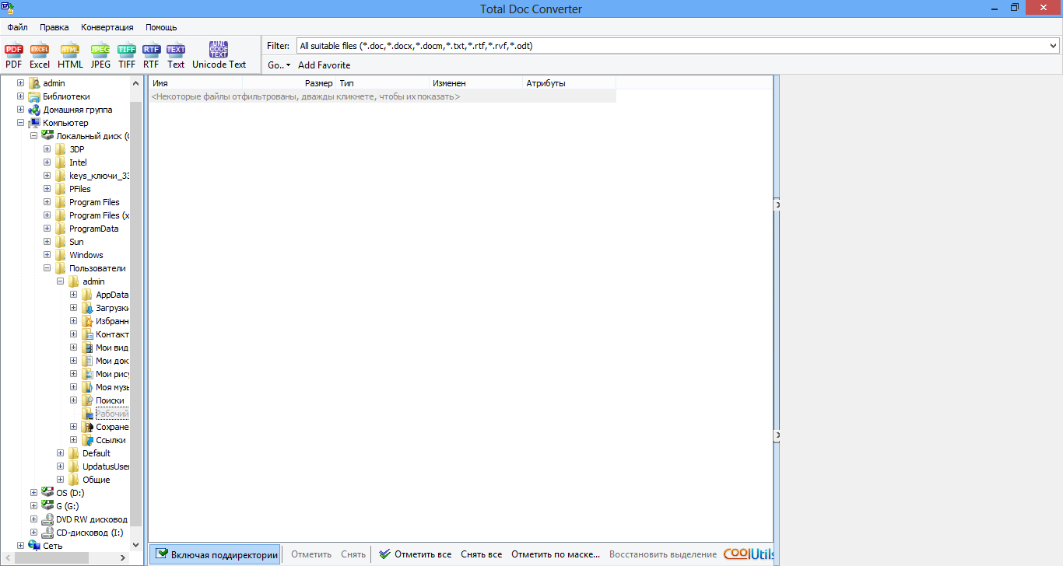The image size is (1063, 566).
Task: Choose the HTML conversion icon
Action: [x=70, y=56]
